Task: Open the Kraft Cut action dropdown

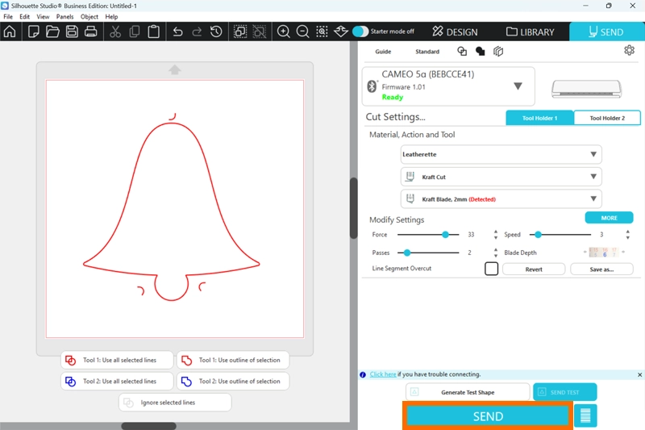Action: point(593,177)
